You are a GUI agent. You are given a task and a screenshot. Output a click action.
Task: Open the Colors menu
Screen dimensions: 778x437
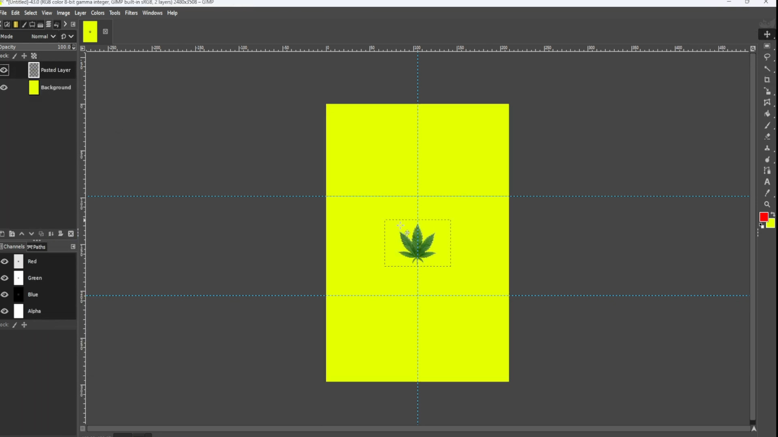pos(98,13)
